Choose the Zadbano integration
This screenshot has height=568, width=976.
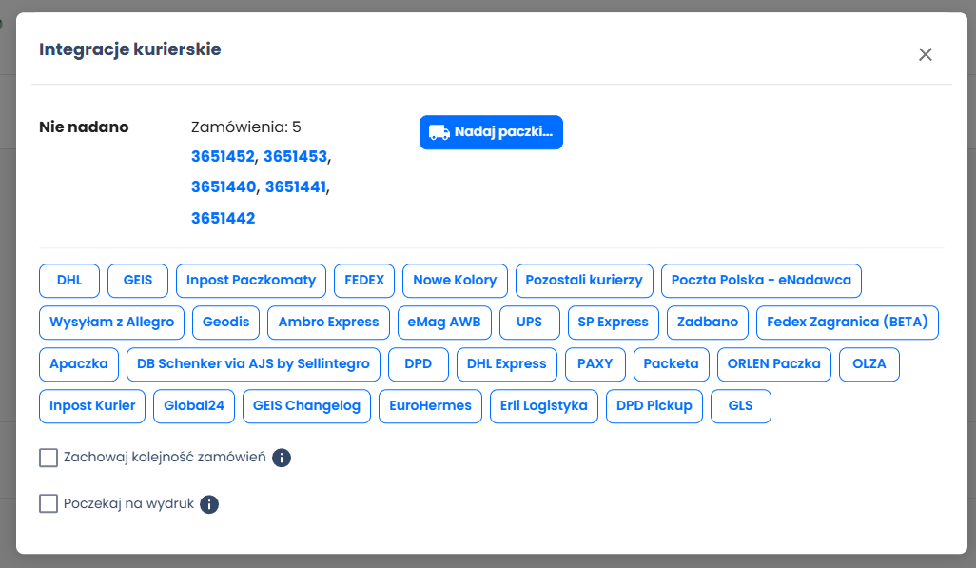tap(708, 323)
